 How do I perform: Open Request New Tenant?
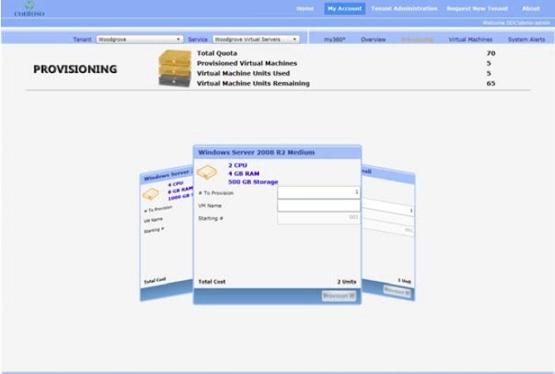[477, 8]
